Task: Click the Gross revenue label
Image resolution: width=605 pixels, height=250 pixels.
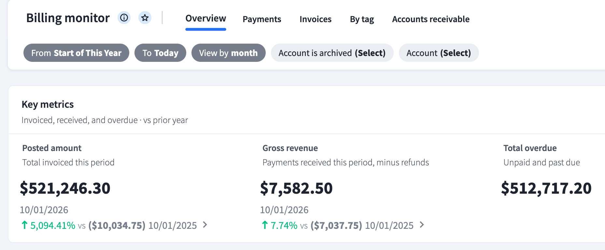Action: point(290,148)
